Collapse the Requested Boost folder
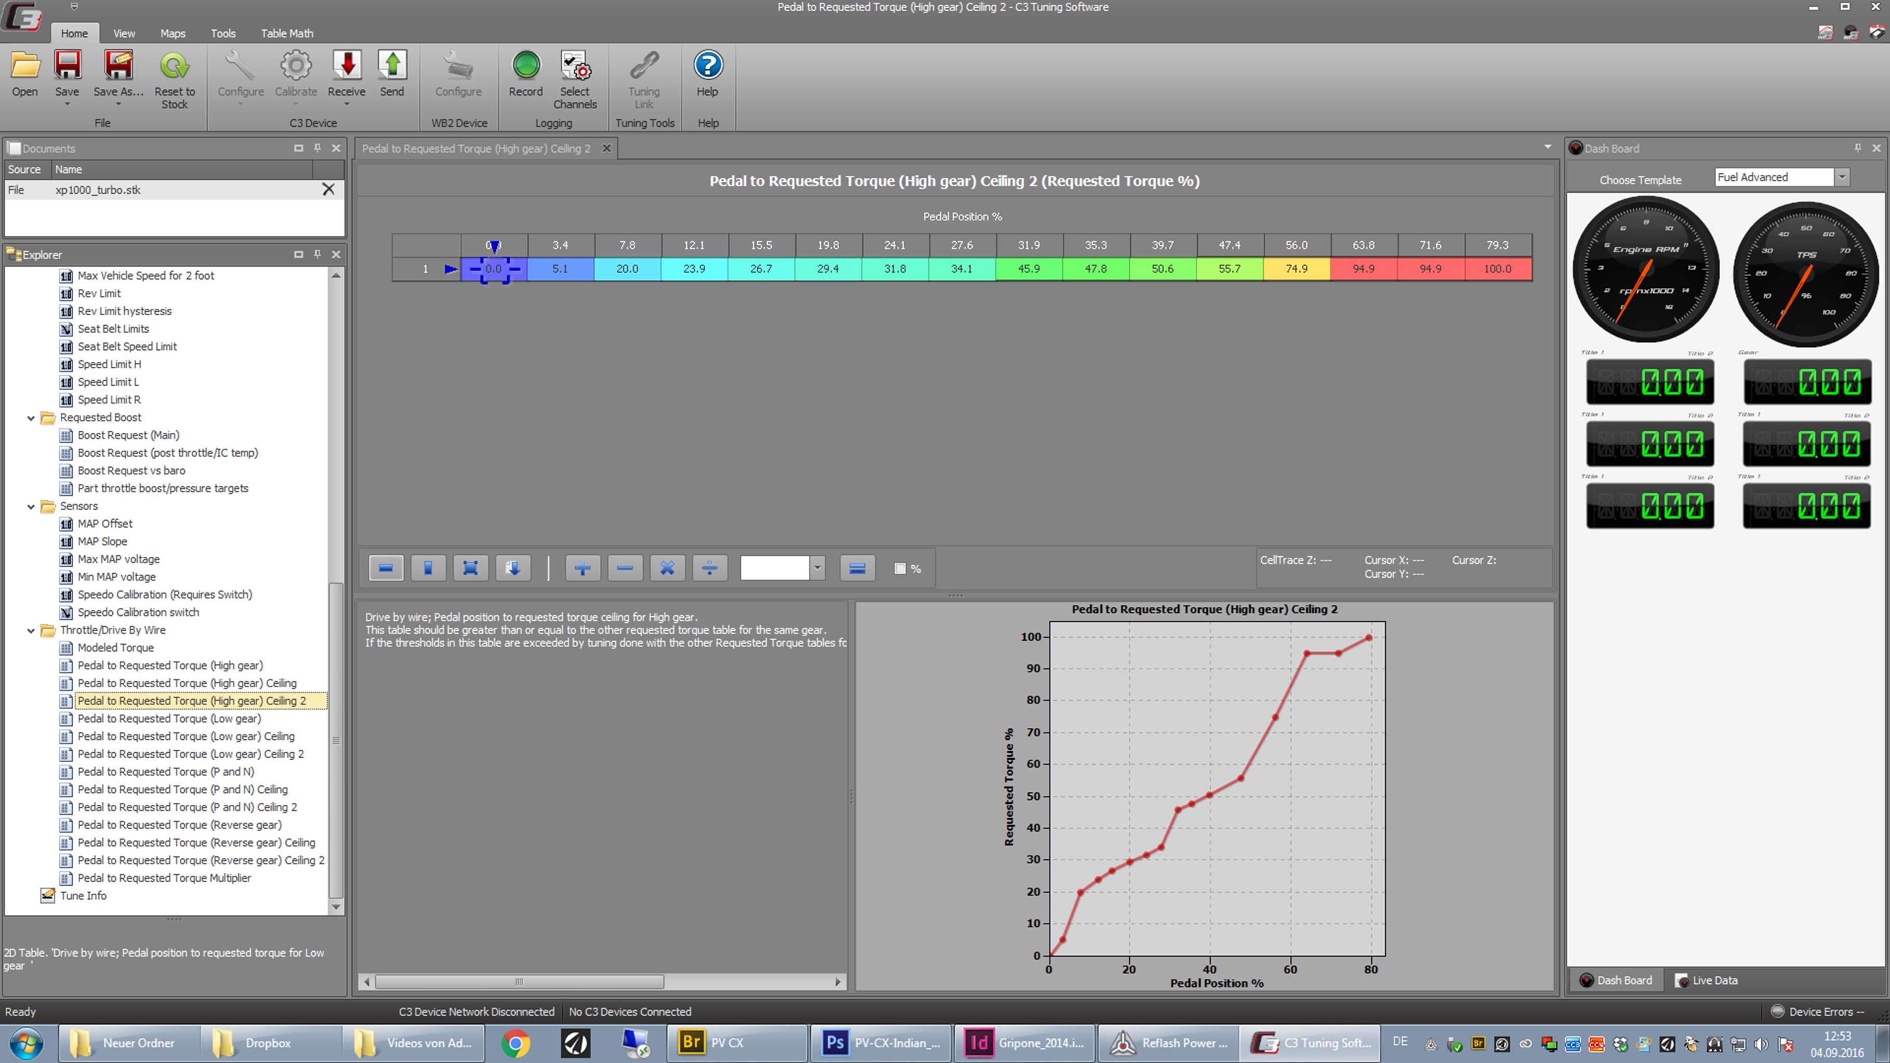Viewport: 1890px width, 1063px height. coord(30,417)
